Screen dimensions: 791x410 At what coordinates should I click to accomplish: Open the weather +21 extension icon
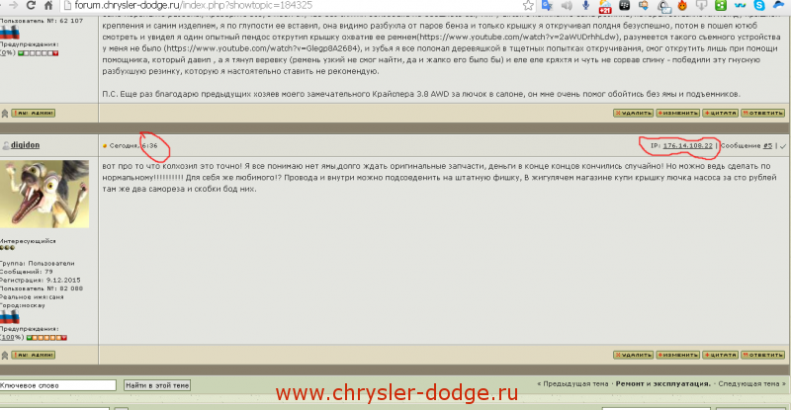point(605,6)
